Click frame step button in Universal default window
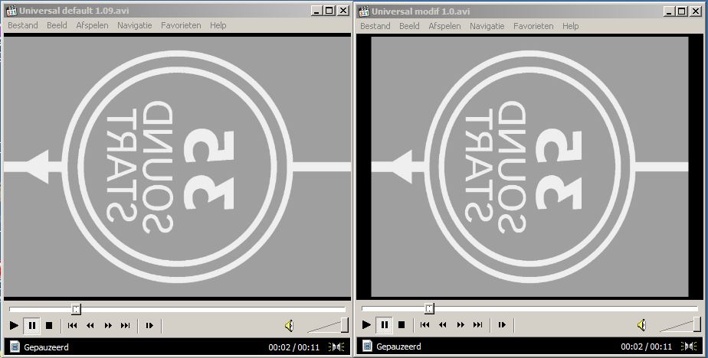This screenshot has height=358, width=708. click(x=149, y=325)
